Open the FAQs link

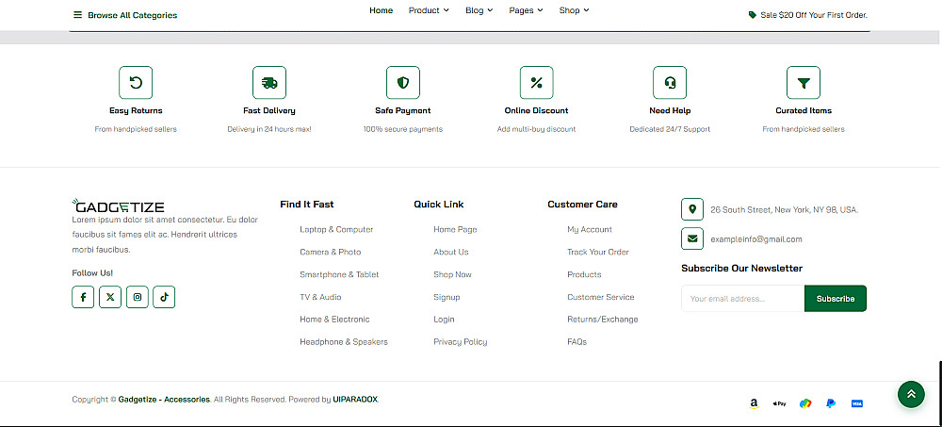click(577, 341)
